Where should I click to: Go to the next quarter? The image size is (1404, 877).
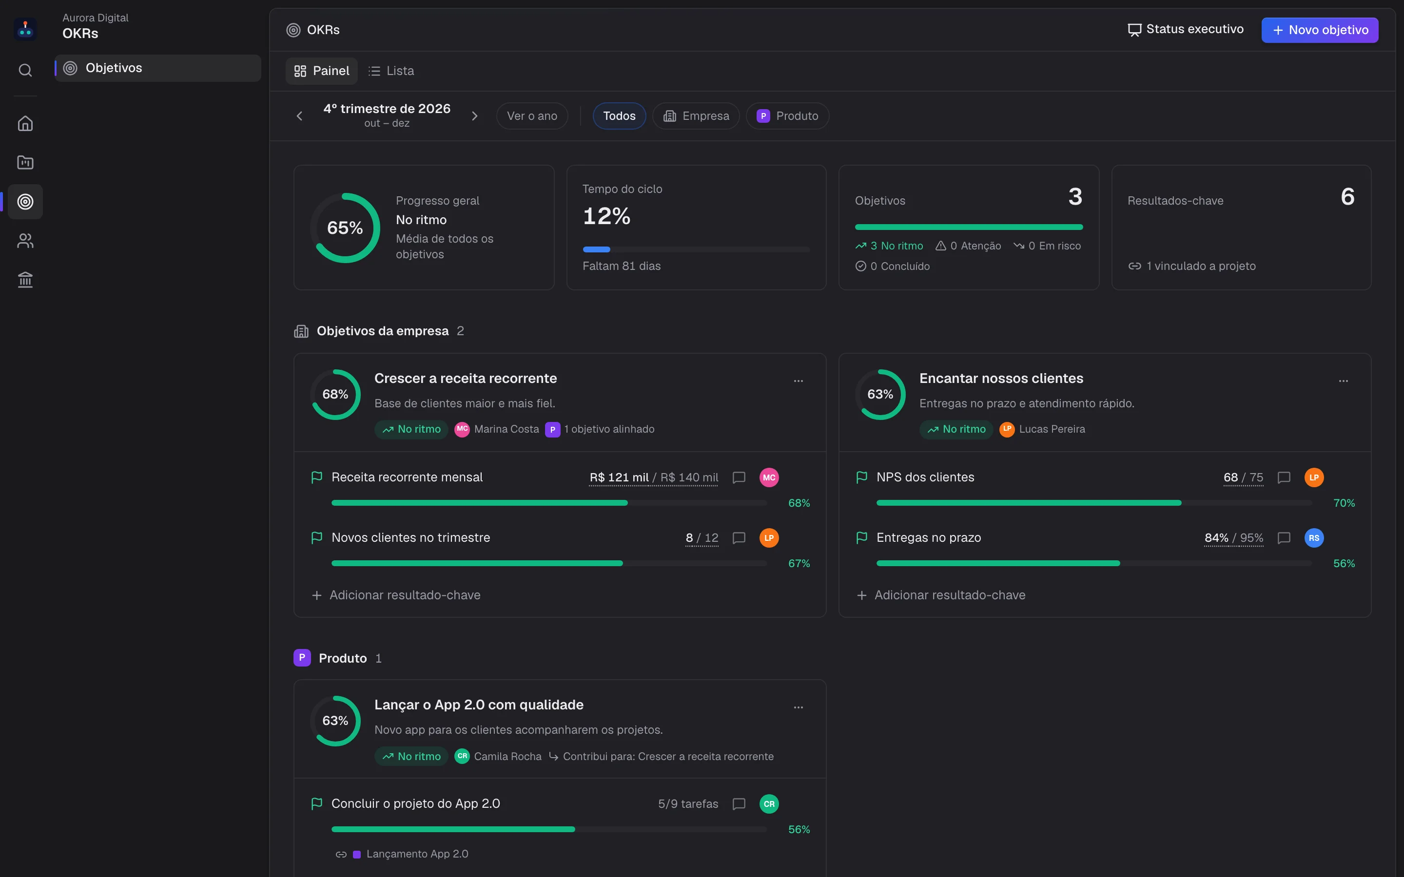pos(474,116)
